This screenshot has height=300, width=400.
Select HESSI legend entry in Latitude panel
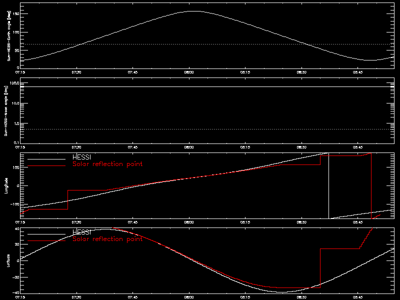pos(81,232)
